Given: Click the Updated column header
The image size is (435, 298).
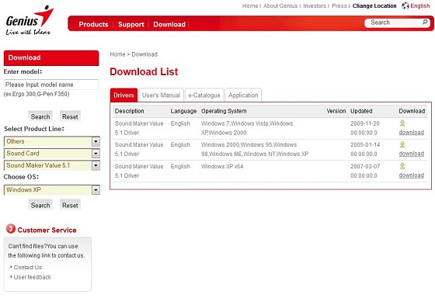Looking at the screenshot, I should pyautogui.click(x=361, y=111).
